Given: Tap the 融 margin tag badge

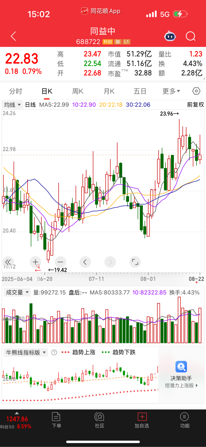Looking at the screenshot, I should point(117,42).
